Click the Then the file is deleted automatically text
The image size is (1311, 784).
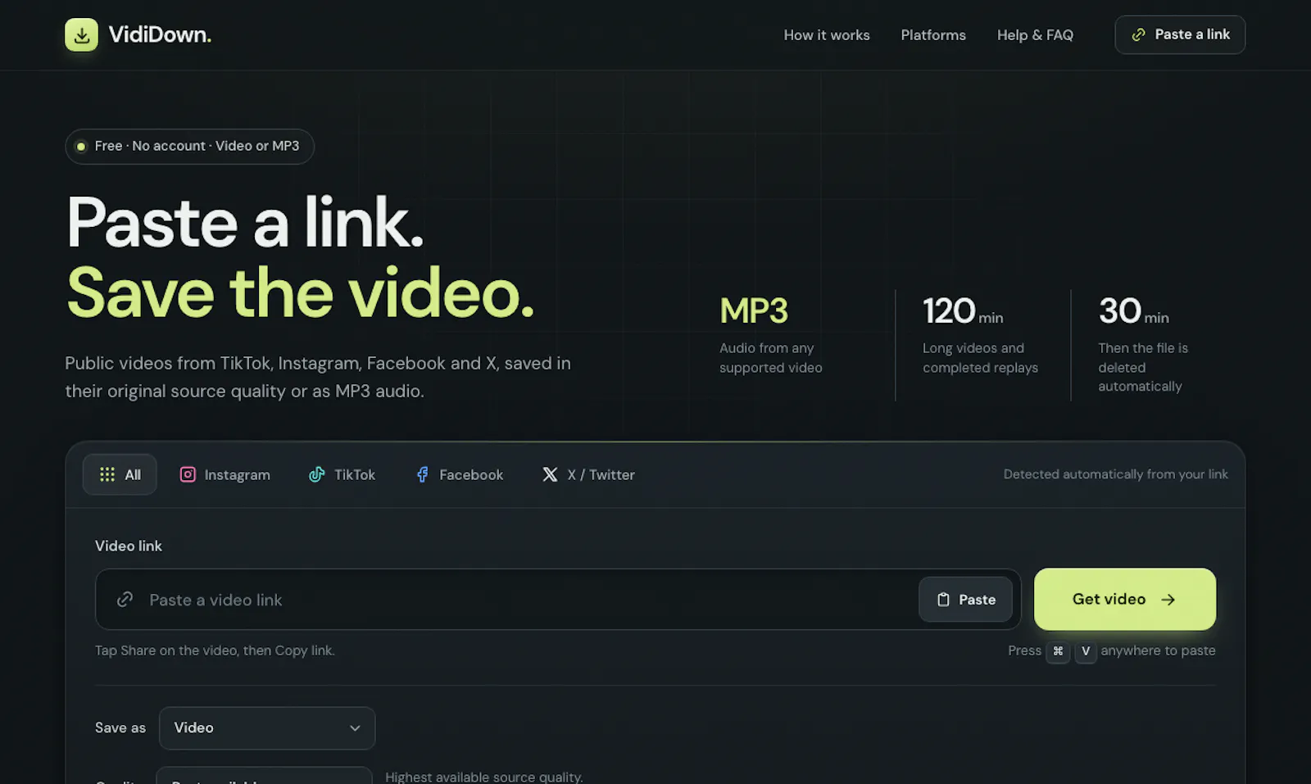pyautogui.click(x=1143, y=367)
